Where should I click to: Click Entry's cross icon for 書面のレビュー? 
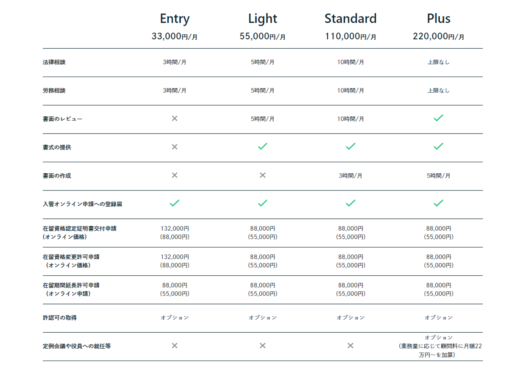click(x=174, y=118)
